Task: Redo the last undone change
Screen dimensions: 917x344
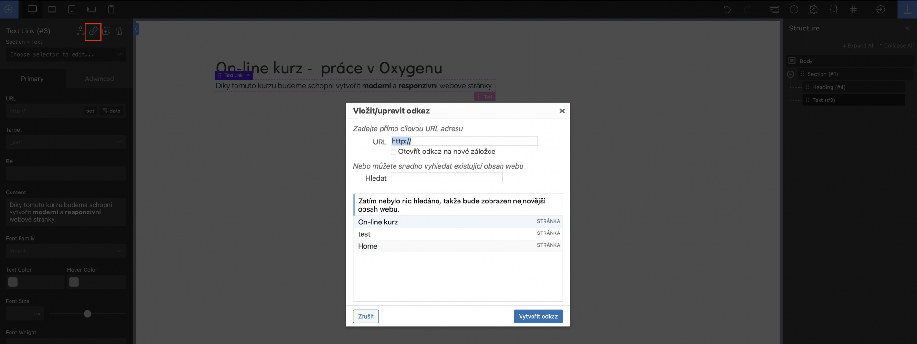Action: (x=747, y=10)
